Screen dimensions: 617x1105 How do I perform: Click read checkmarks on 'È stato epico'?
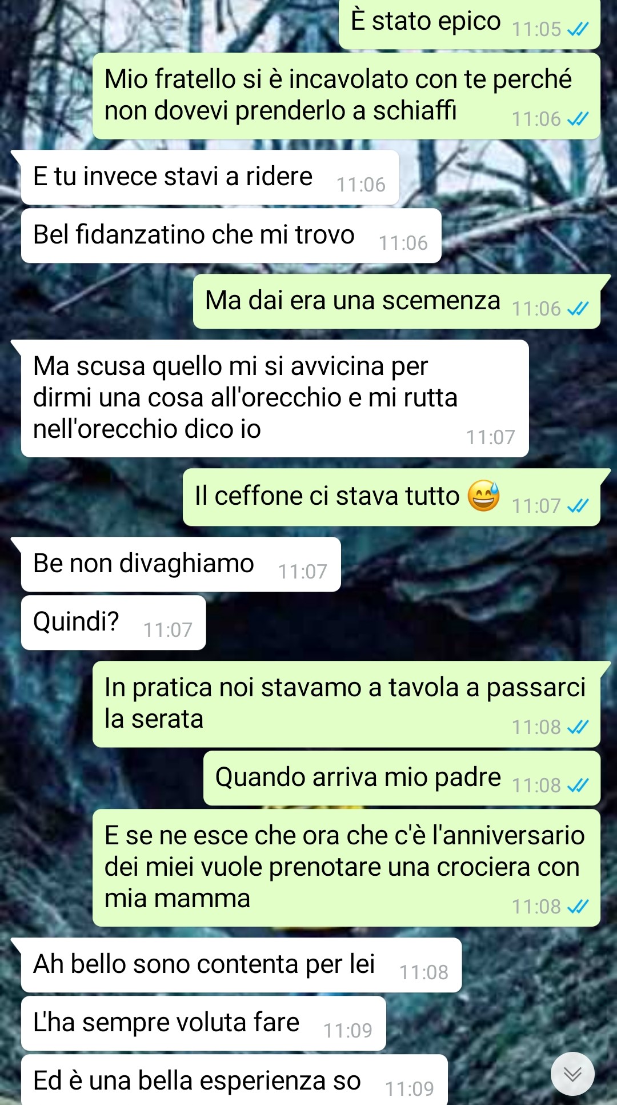[578, 29]
